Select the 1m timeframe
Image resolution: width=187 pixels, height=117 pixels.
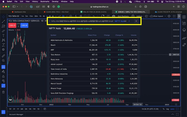23,16
